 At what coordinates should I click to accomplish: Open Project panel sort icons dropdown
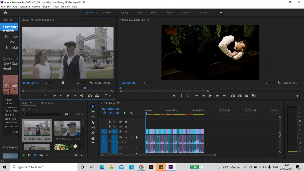pos(66,155)
